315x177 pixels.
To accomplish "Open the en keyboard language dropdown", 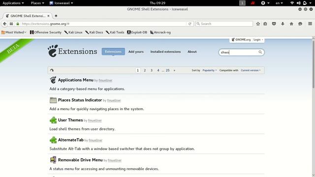I will click(279, 3).
